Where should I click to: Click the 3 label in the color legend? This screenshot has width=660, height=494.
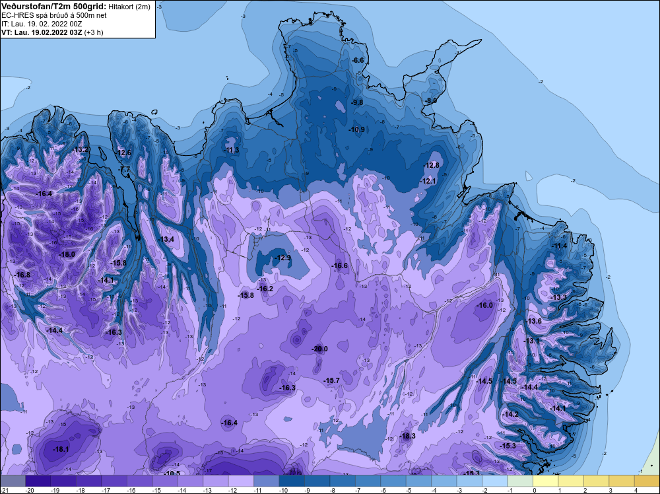(610, 490)
